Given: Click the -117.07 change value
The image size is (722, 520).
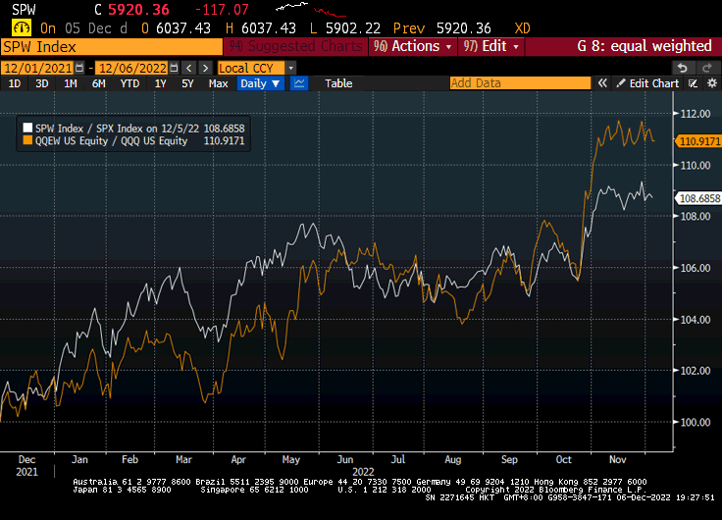Looking at the screenshot, I should click(x=222, y=9).
